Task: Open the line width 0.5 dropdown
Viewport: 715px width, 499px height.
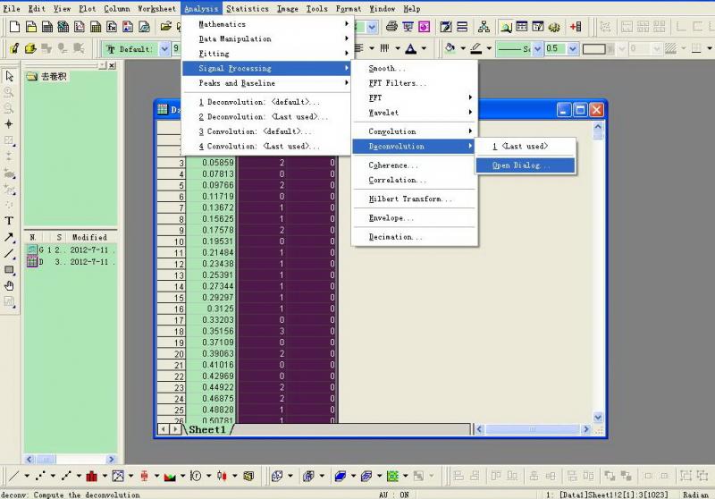Action: 573,49
